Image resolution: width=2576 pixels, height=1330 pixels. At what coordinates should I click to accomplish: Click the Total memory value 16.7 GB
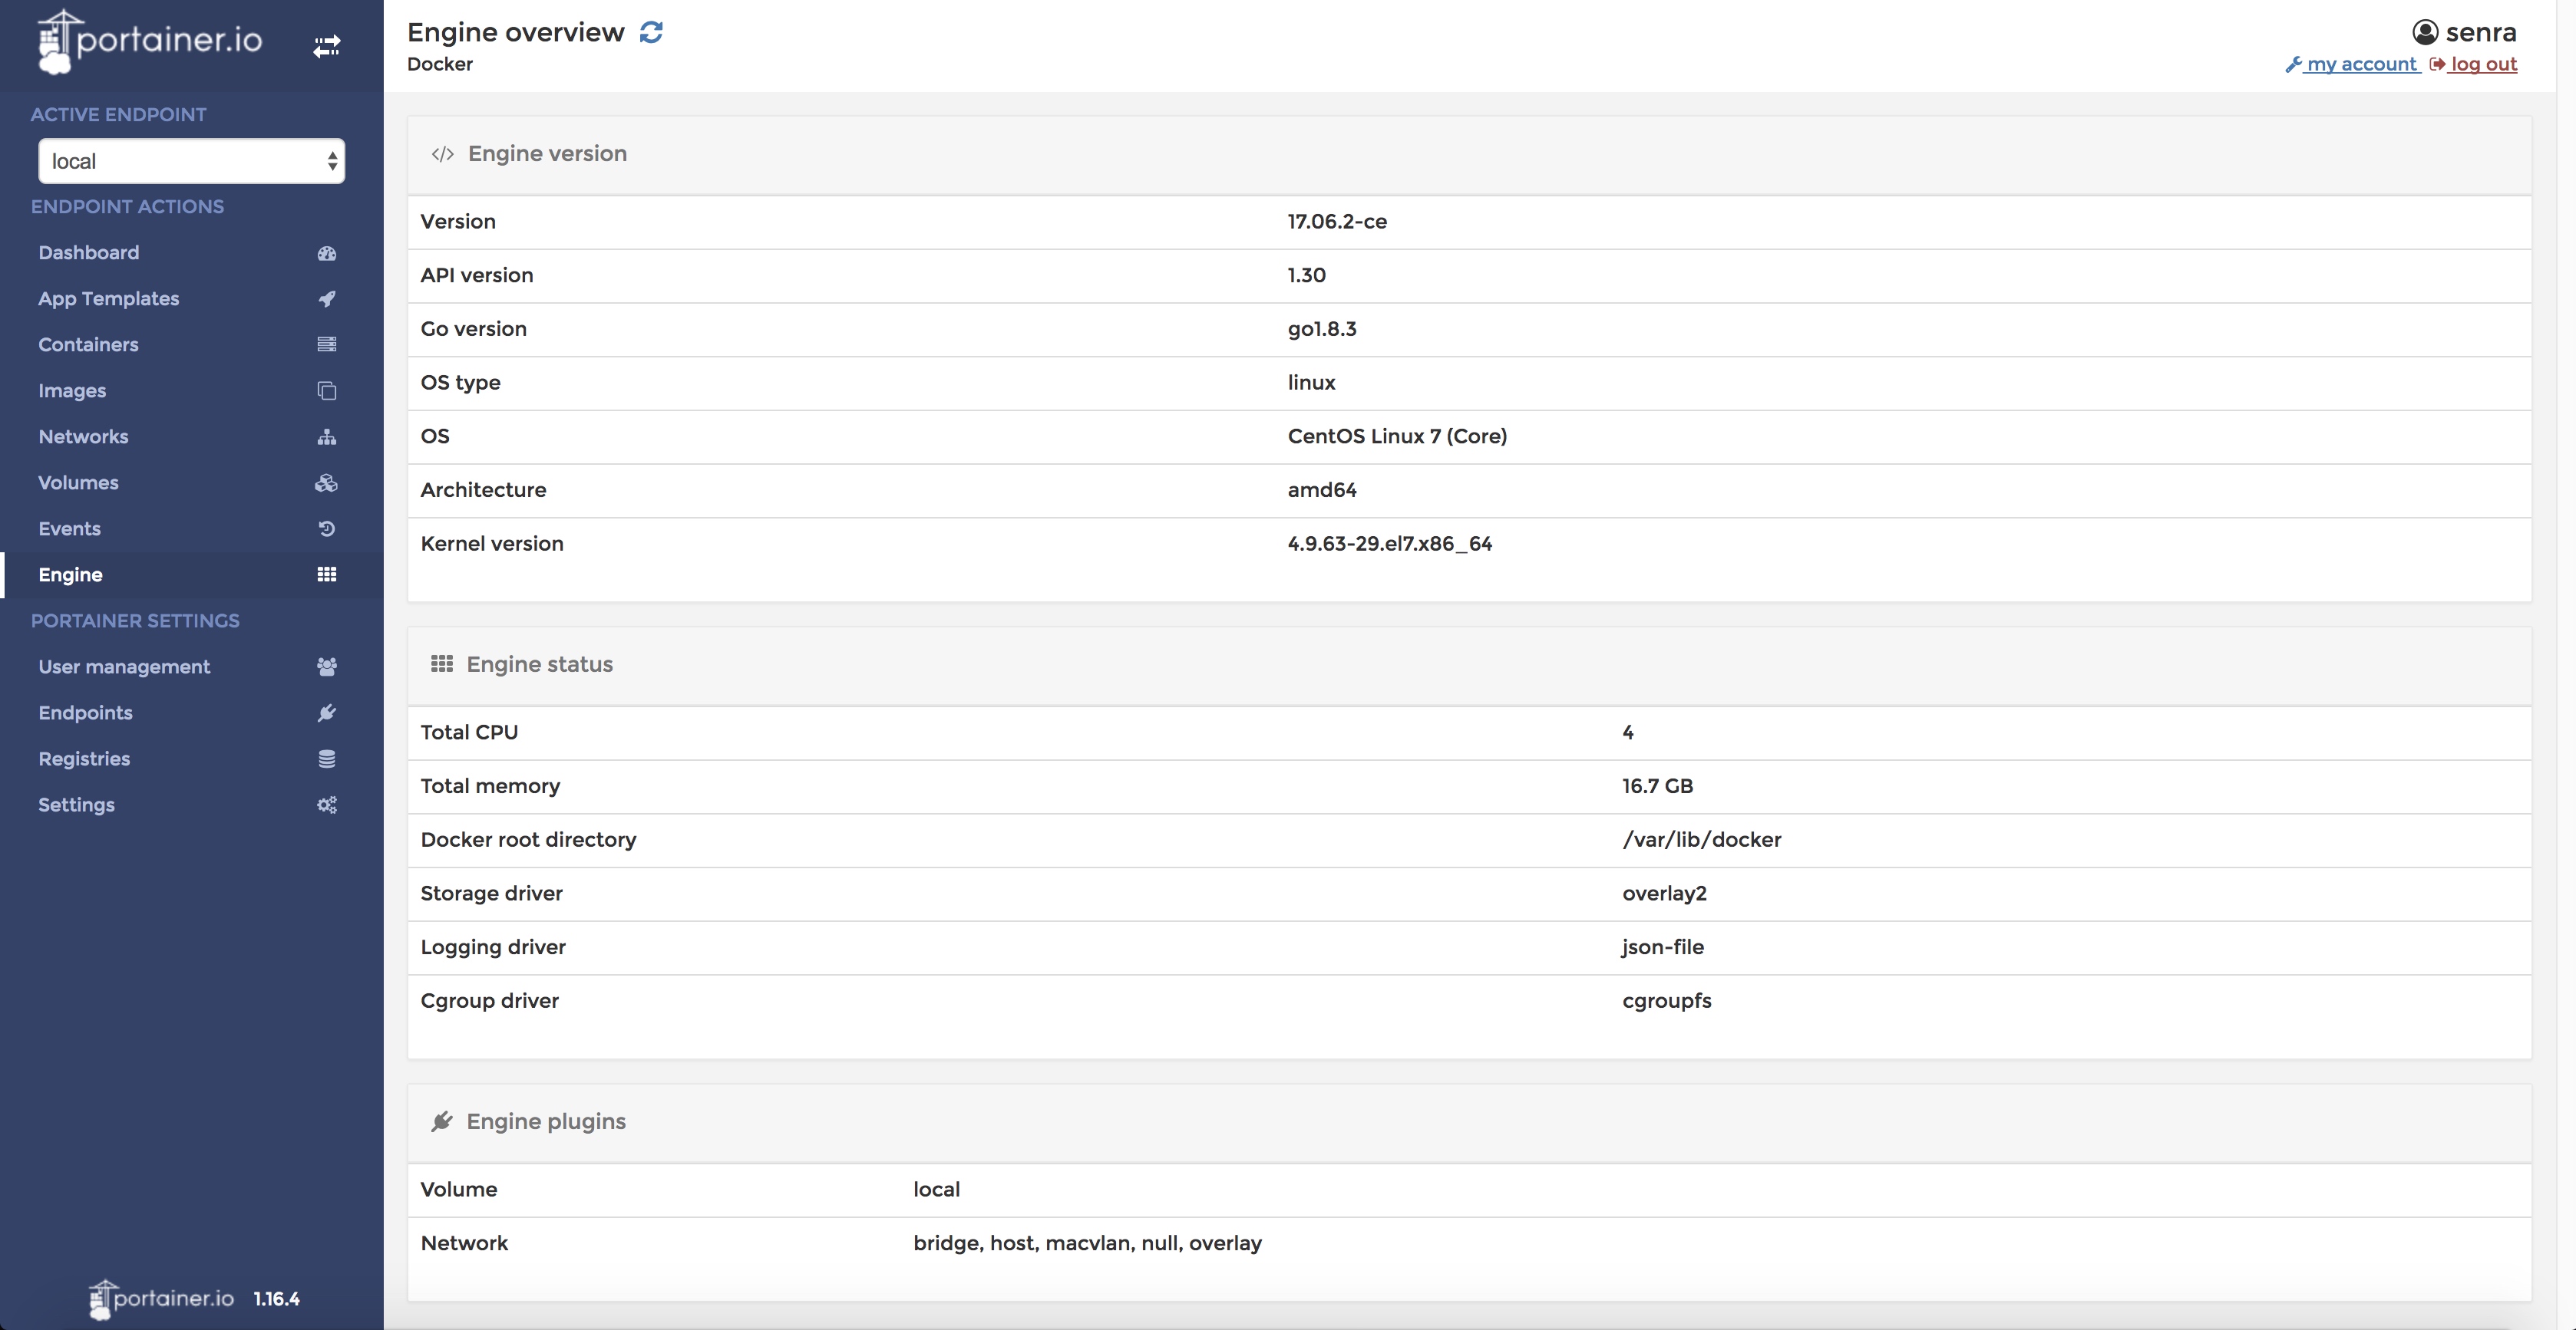(x=1657, y=786)
